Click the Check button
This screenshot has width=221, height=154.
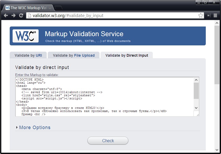108,141
